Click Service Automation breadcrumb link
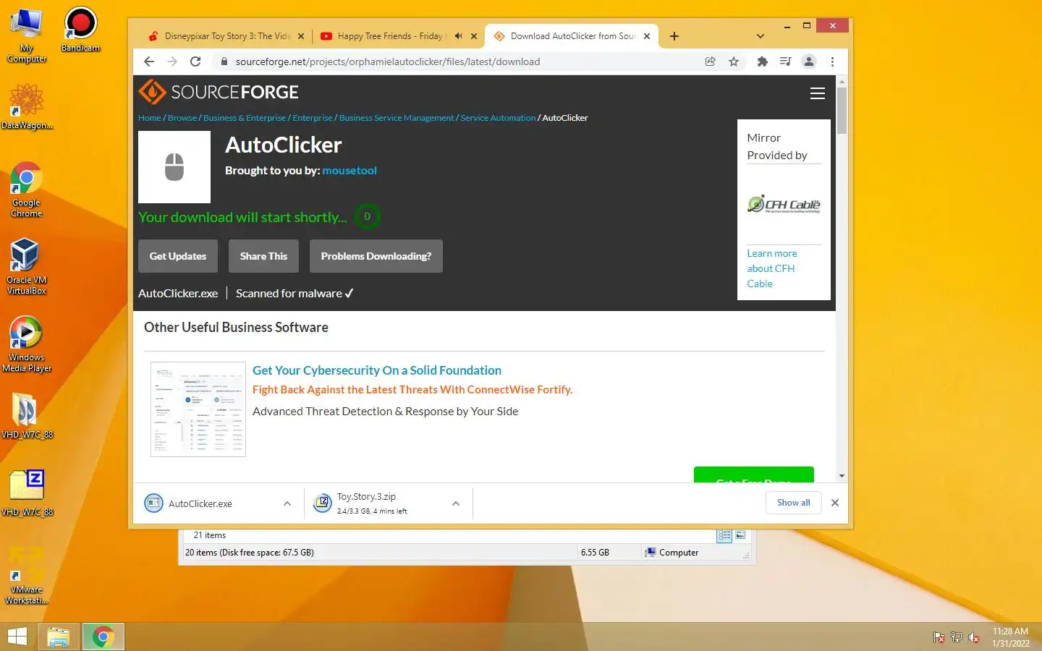 coord(498,118)
